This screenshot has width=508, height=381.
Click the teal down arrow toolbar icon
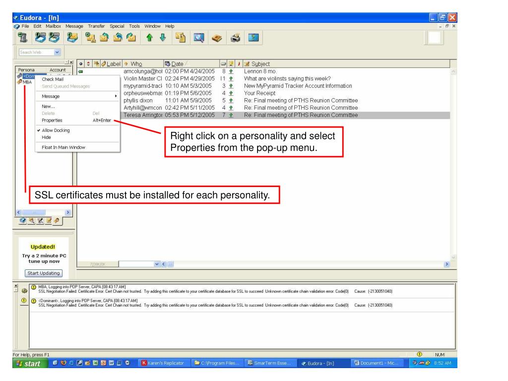[163, 38]
